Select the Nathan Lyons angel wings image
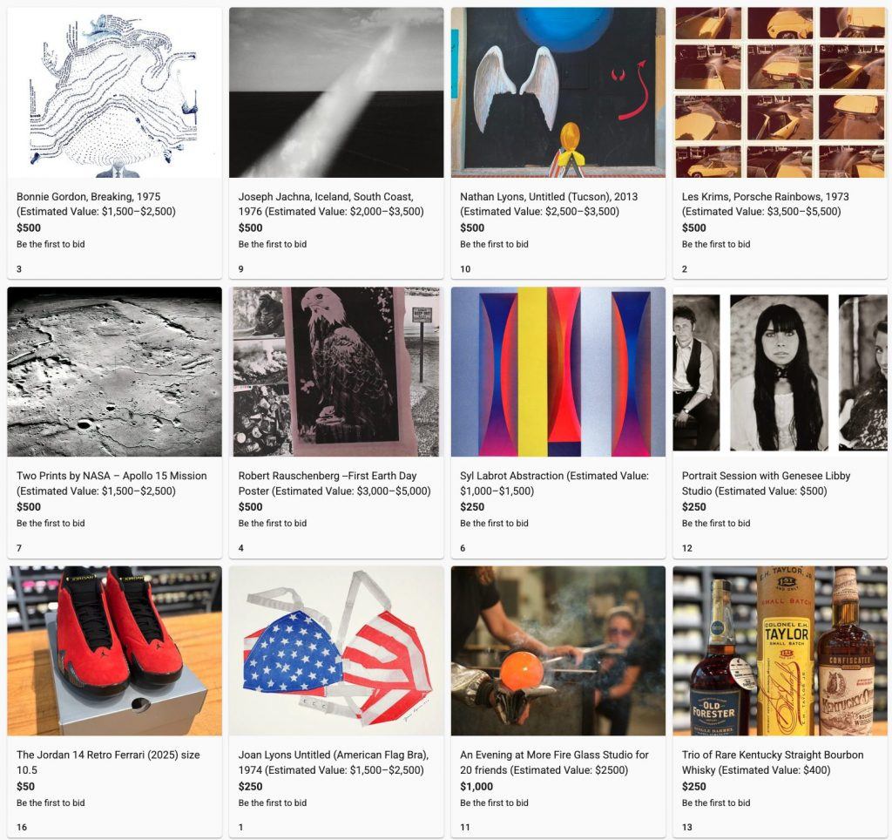Screen dimensions: 892x840 point(558,92)
